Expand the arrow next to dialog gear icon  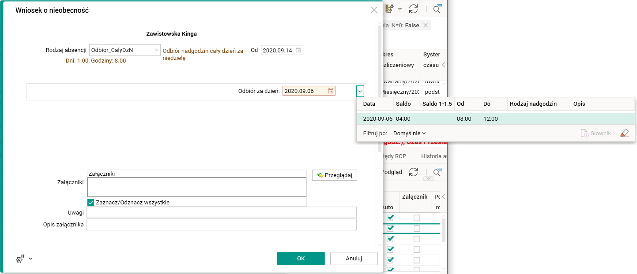(30, 259)
